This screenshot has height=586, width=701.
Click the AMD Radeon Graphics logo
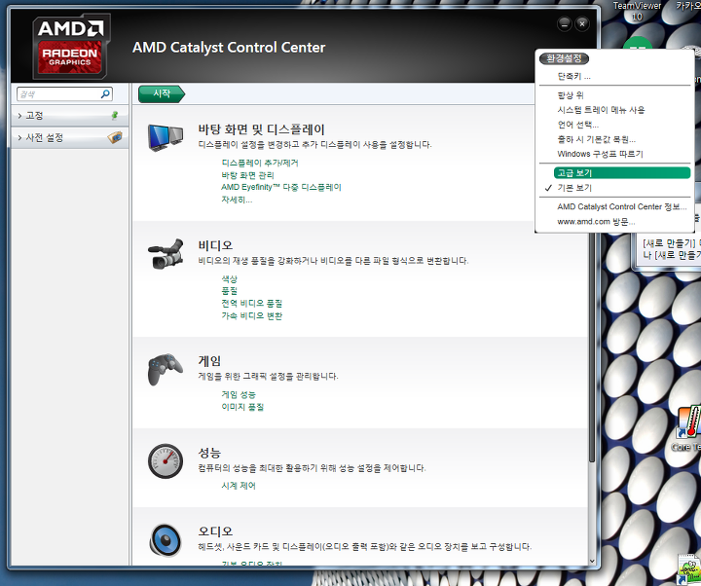pyautogui.click(x=71, y=46)
